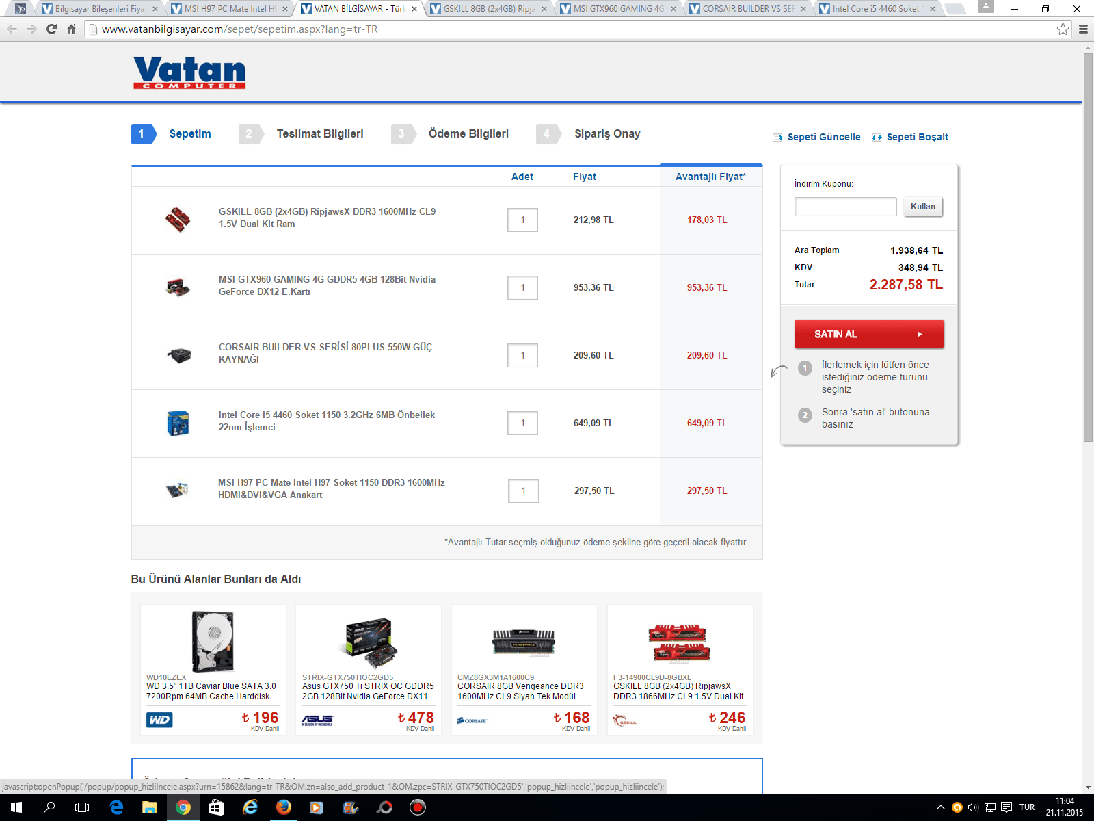Screen dimensions: 1094x821
Task: Bookmark this page with the star icon
Action: pyautogui.click(x=1063, y=29)
